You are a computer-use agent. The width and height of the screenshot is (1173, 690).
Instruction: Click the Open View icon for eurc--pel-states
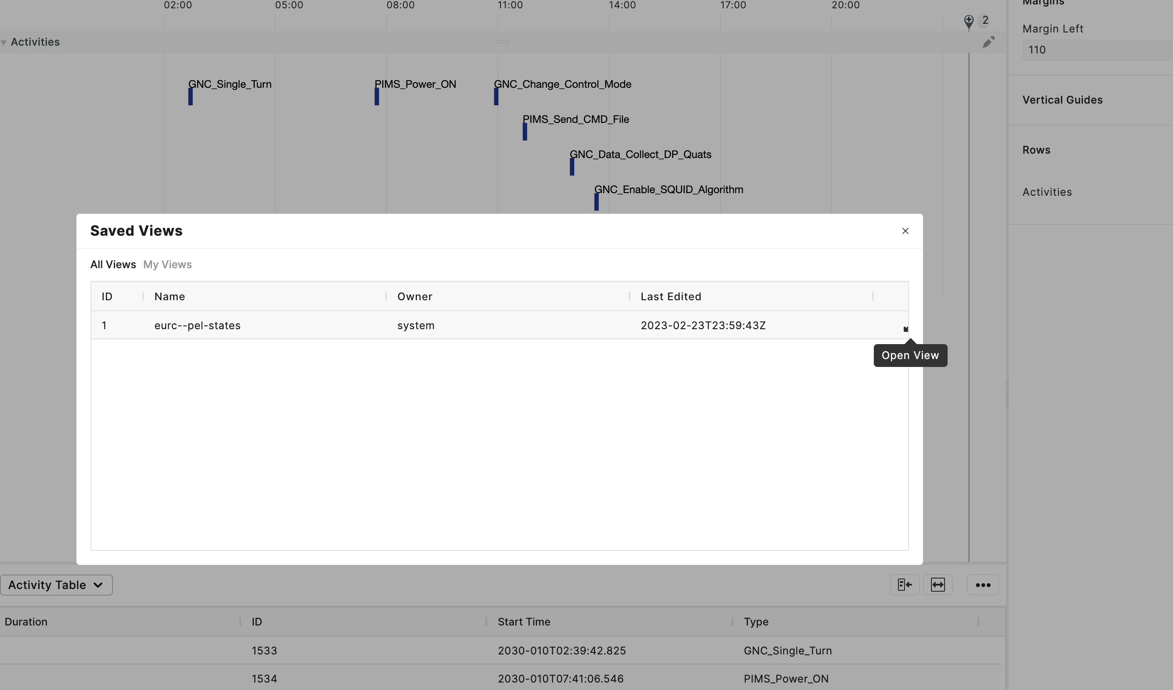tap(905, 329)
